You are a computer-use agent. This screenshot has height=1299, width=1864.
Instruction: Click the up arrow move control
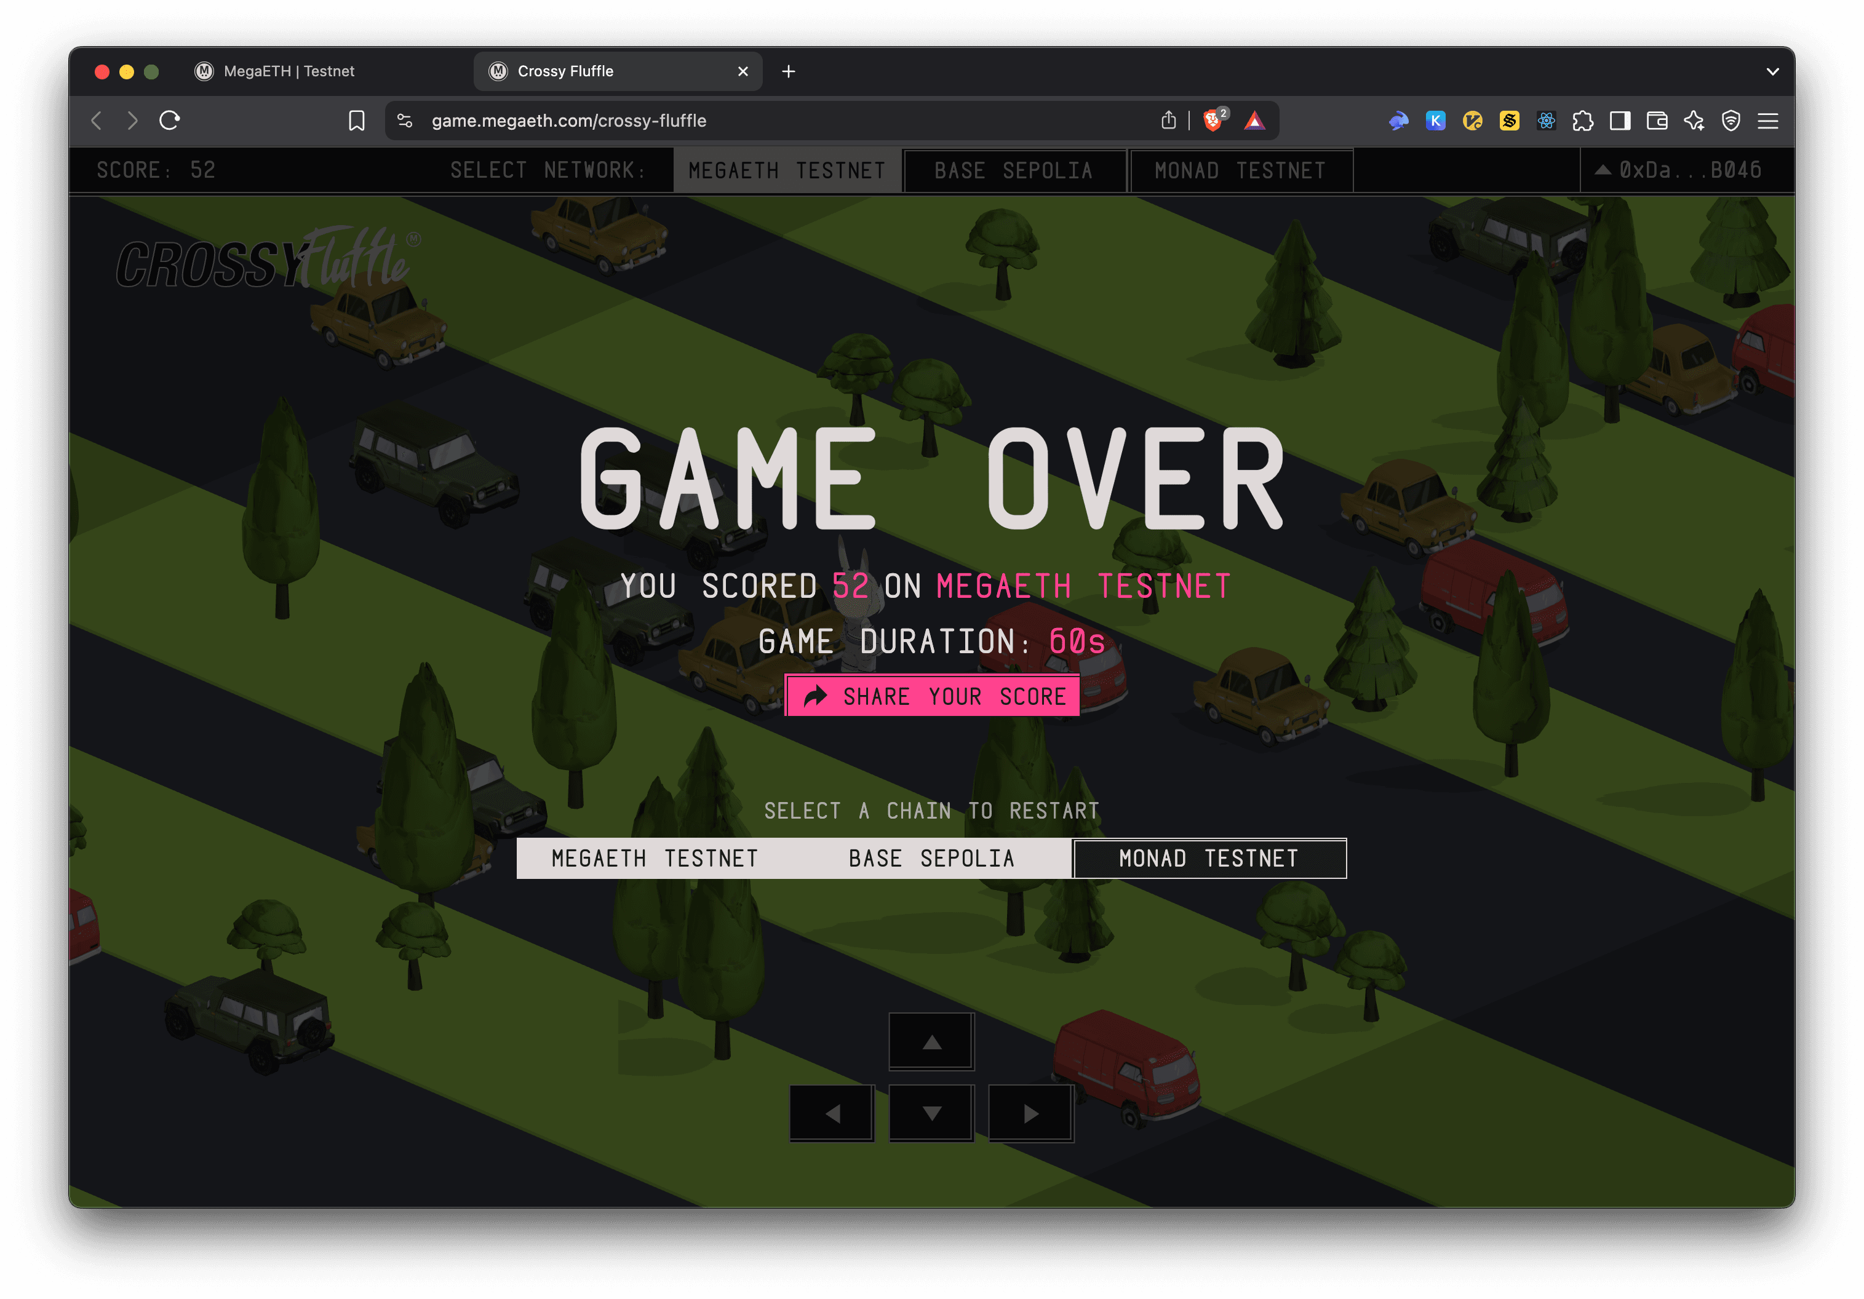coord(932,1042)
